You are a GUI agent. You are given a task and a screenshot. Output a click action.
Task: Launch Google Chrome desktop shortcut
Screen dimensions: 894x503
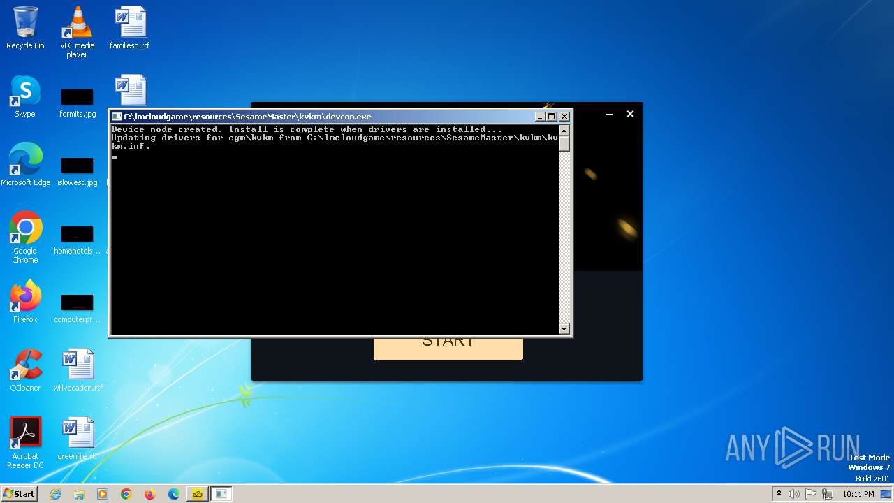tap(25, 238)
